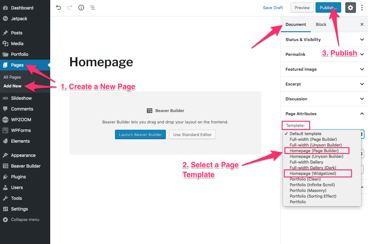Choose Portfolio (Masonry) template
The width and height of the screenshot is (368, 244).
click(x=322, y=191)
